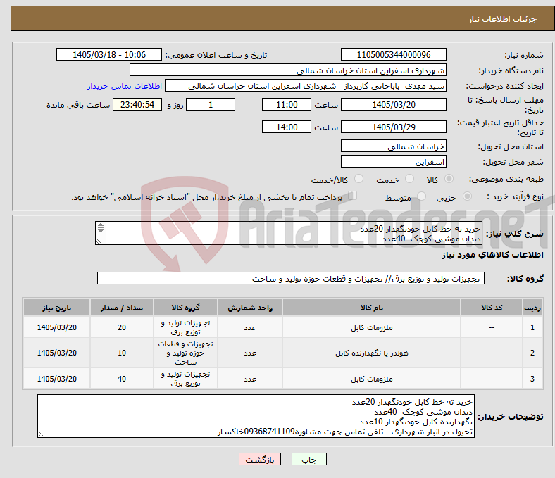The image size is (555, 478).
Task: Click the response deadline date 1405/03/20 field
Action: [x=393, y=104]
